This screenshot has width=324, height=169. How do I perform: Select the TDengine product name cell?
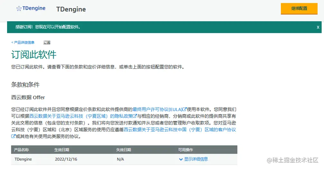pyautogui.click(x=23, y=159)
